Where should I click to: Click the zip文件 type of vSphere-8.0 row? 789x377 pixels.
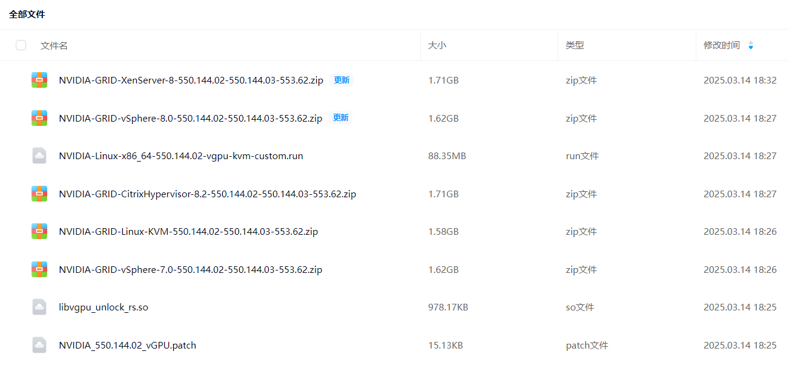pos(581,119)
